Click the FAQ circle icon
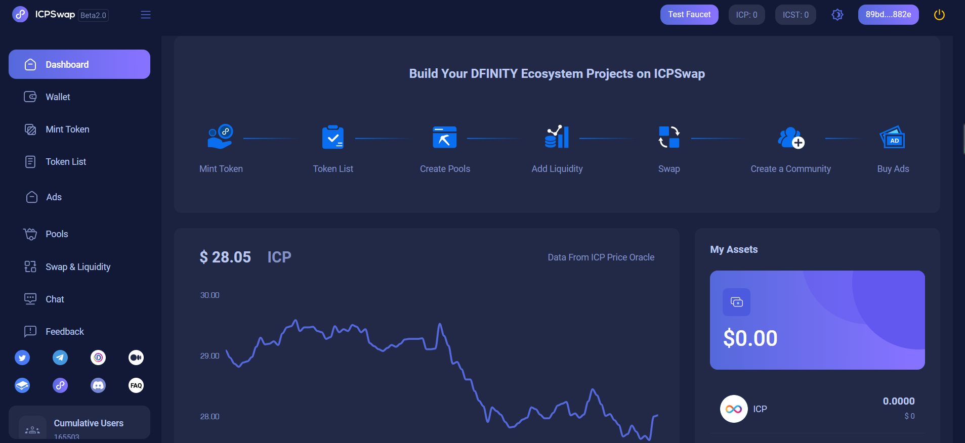This screenshot has width=965, height=443. 136,385
